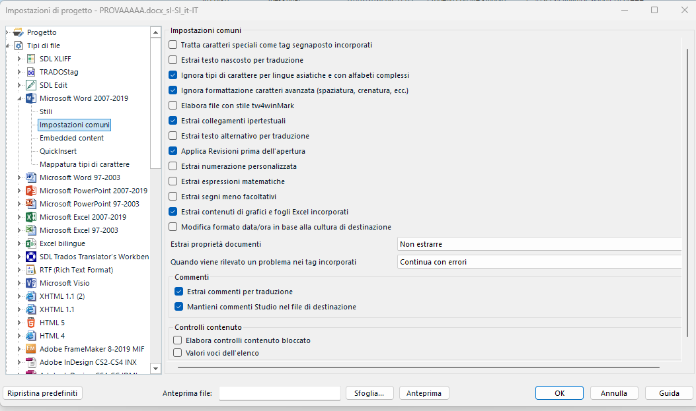Expand the SDL XLIFF node
This screenshot has height=411, width=696.
point(19,59)
